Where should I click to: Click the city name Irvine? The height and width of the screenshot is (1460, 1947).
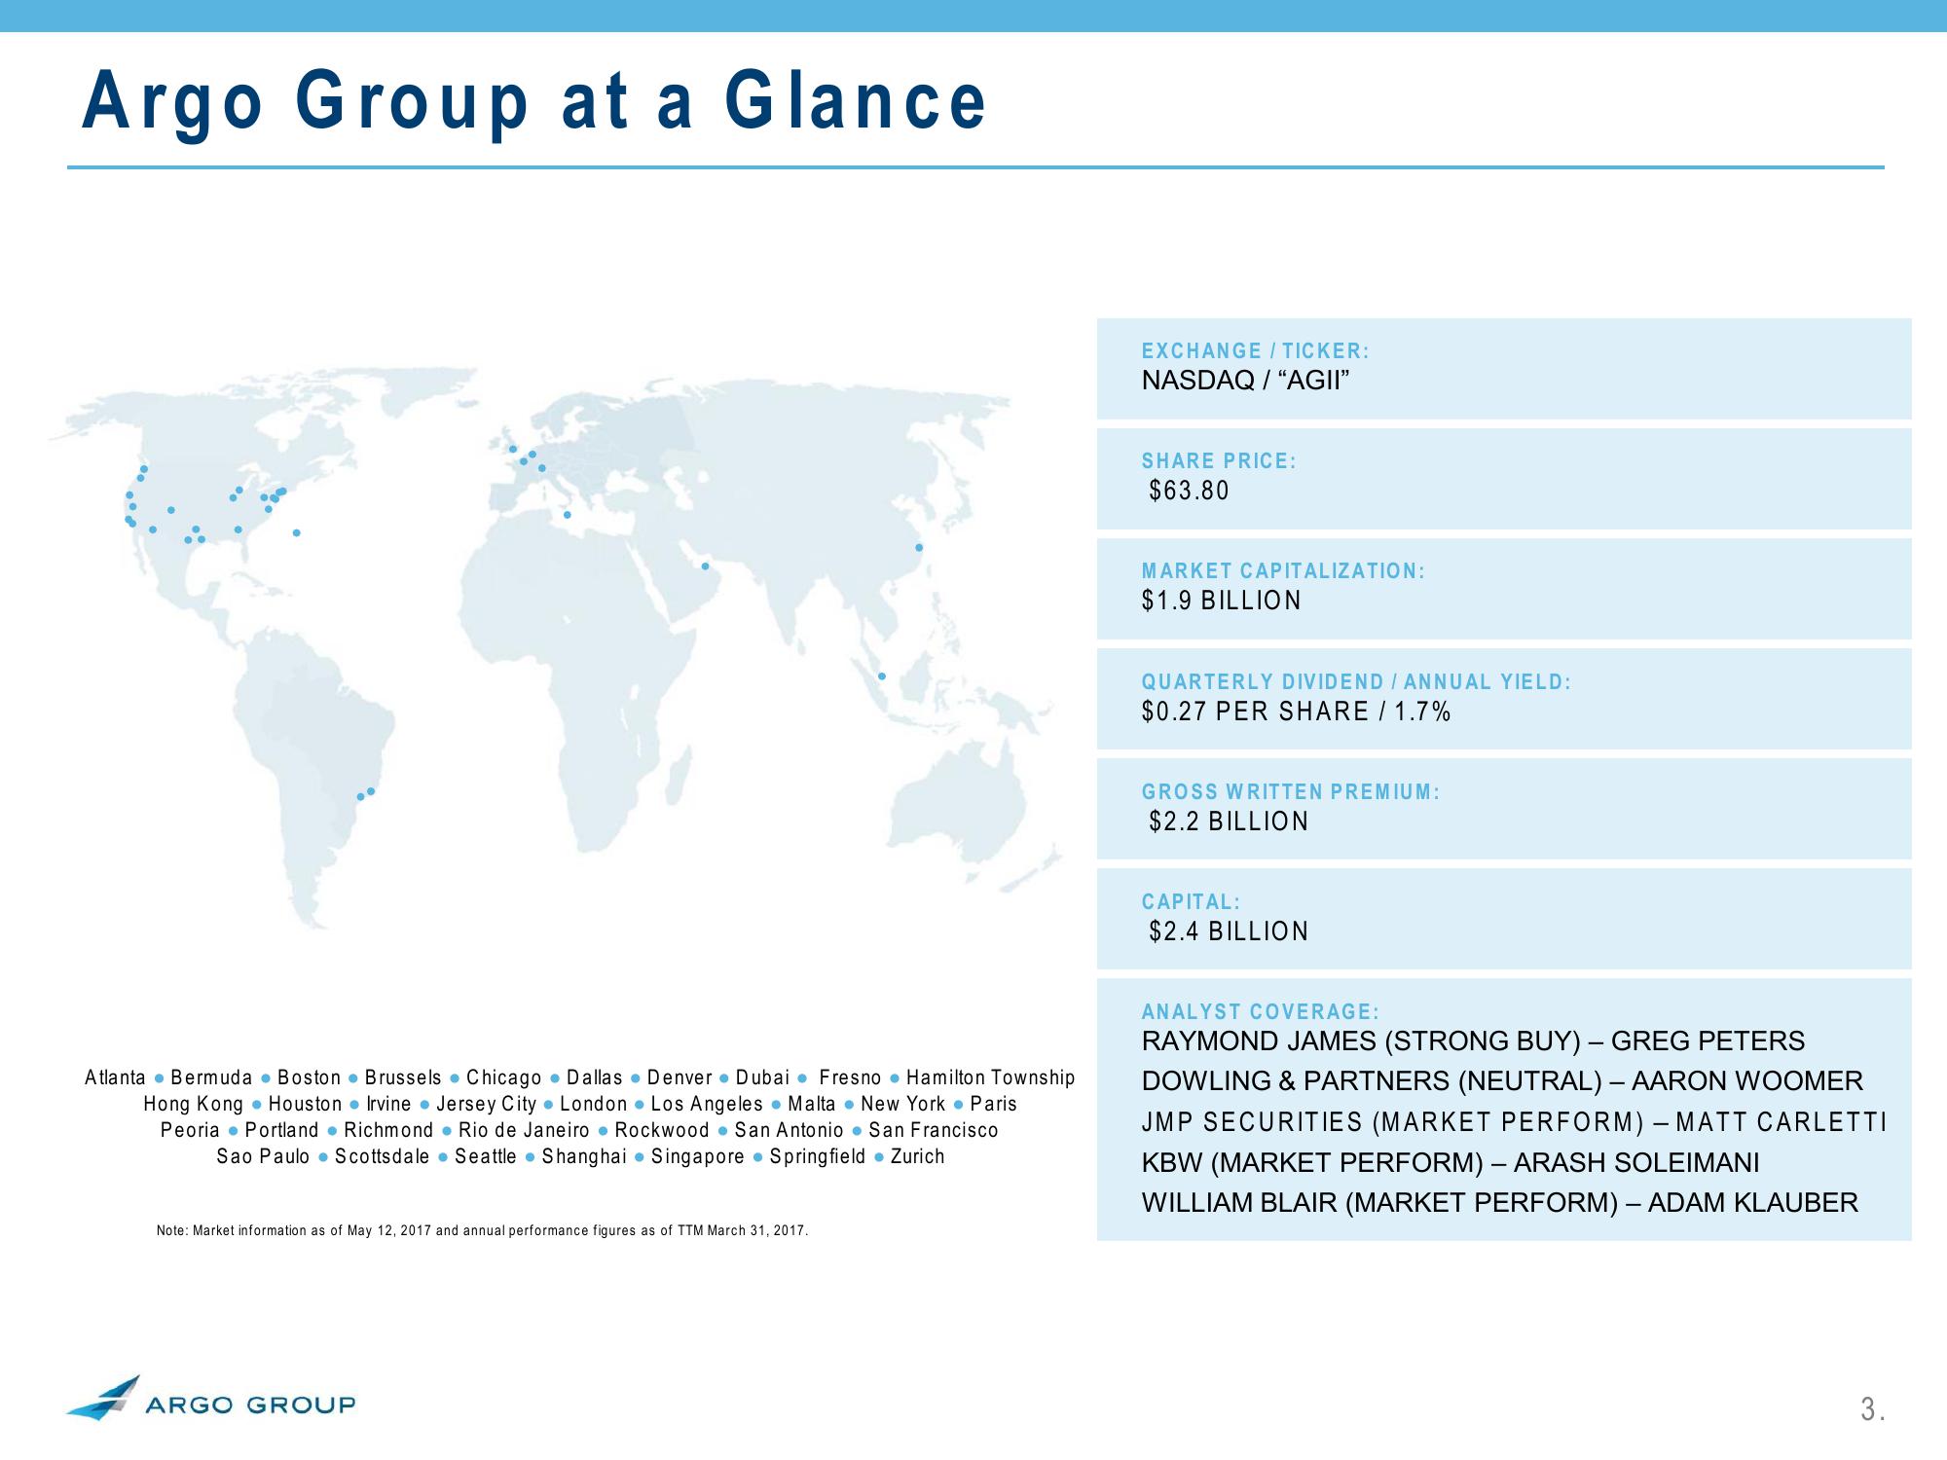coord(388,1104)
